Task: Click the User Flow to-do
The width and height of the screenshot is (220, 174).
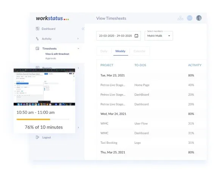Action: tap(141, 124)
